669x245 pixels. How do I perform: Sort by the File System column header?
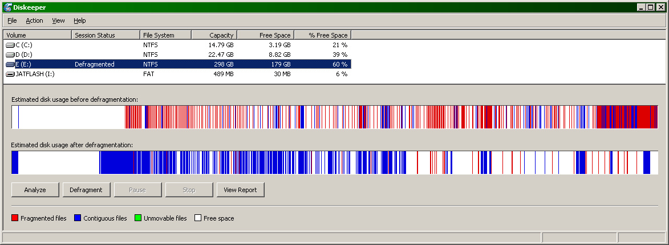165,35
